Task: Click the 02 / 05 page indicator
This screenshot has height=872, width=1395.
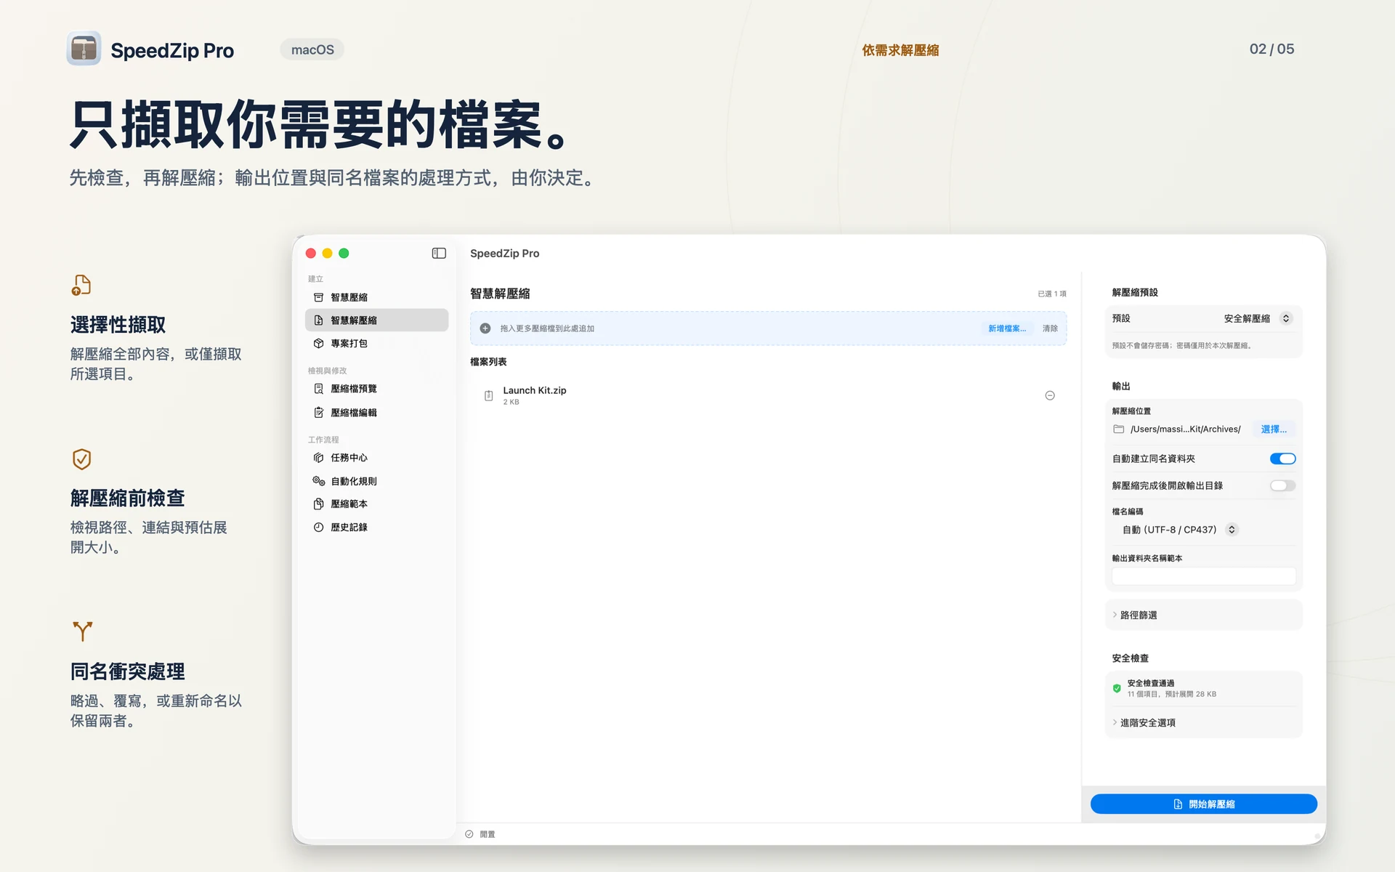Action: click(1271, 49)
